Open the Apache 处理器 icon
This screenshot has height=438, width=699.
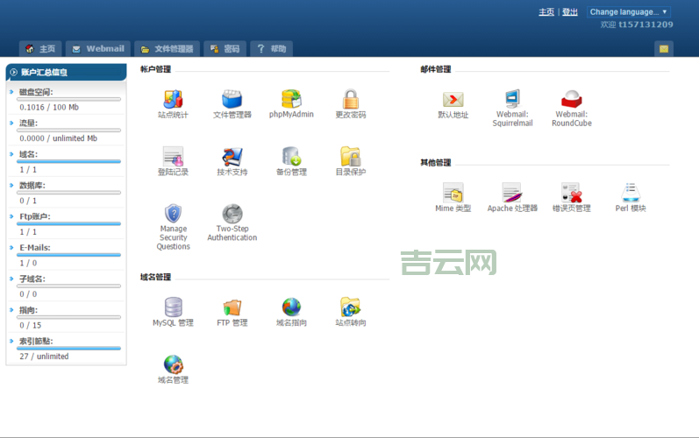pyautogui.click(x=512, y=193)
